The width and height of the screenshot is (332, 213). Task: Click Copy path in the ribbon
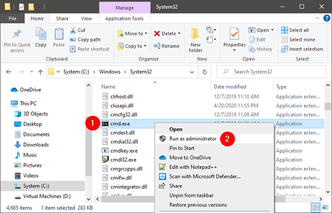click(85, 40)
